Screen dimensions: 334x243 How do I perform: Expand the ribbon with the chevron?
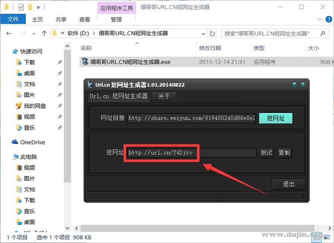coord(319,19)
